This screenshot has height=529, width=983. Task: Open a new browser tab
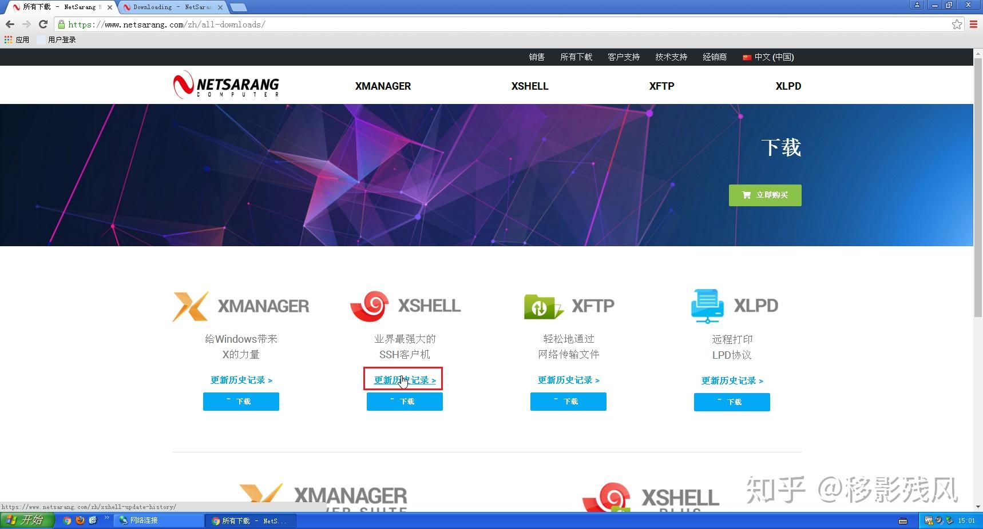(239, 7)
